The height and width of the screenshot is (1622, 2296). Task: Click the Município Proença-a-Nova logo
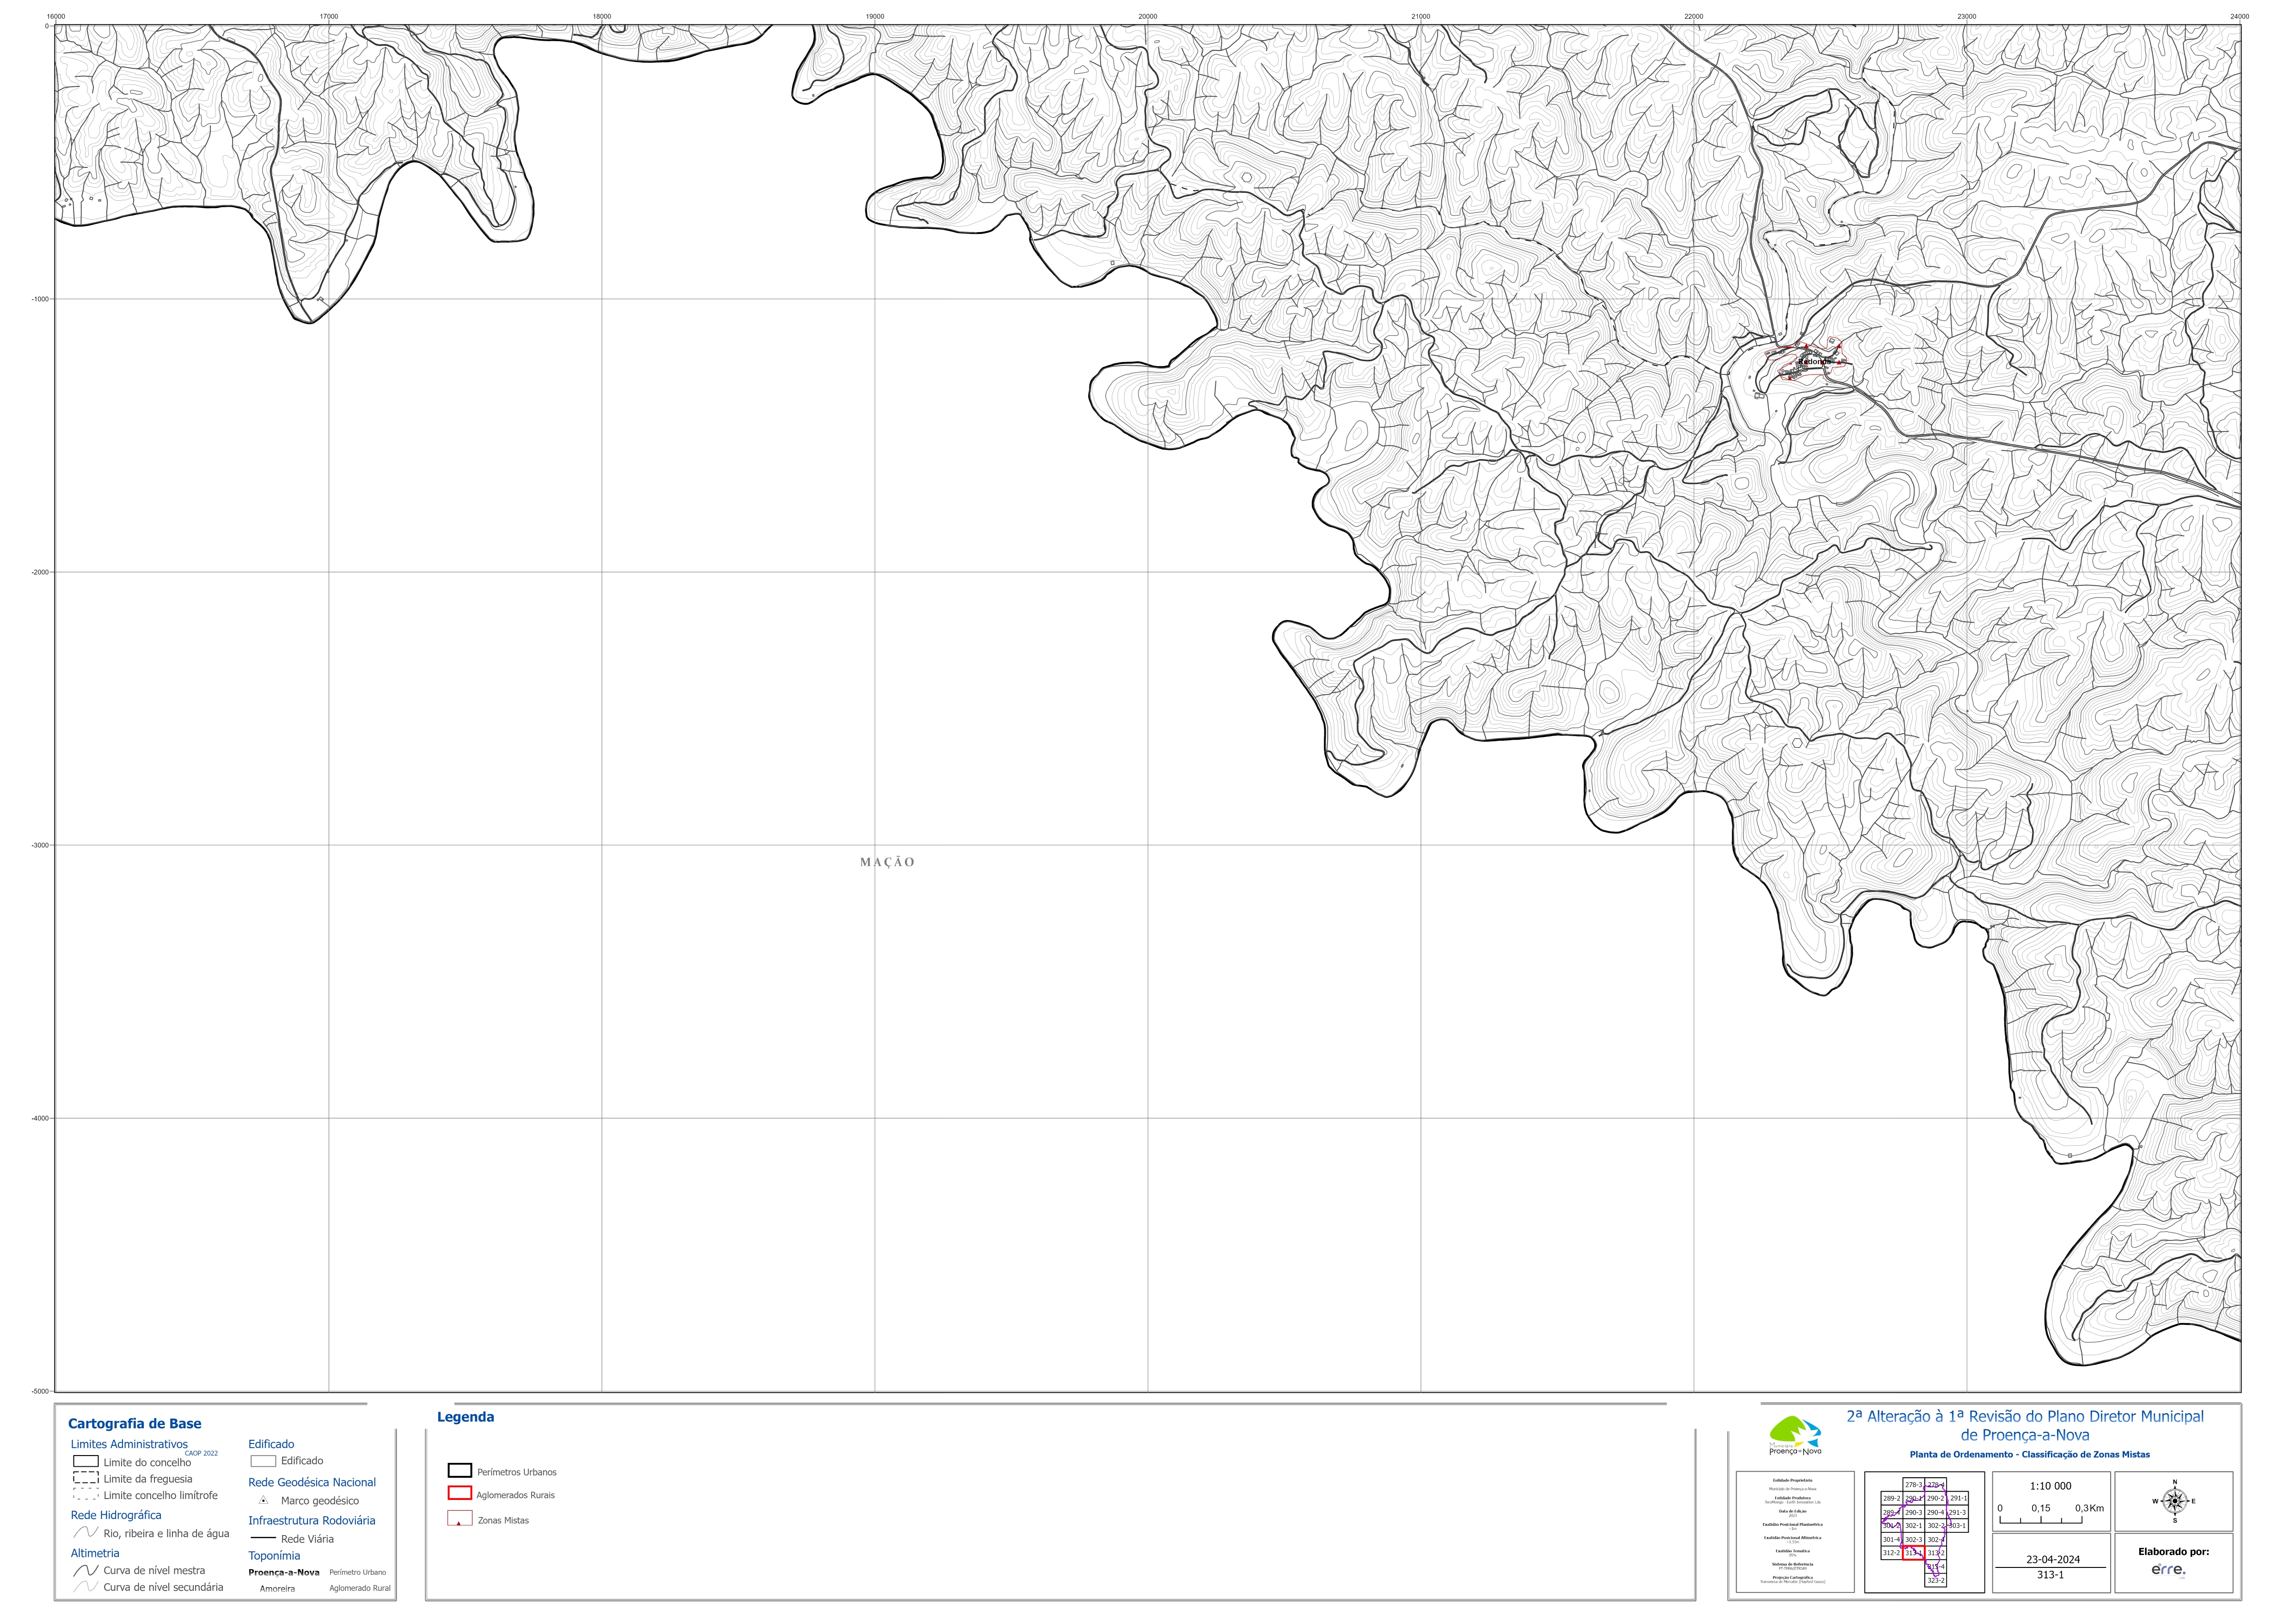pos(1795,1435)
